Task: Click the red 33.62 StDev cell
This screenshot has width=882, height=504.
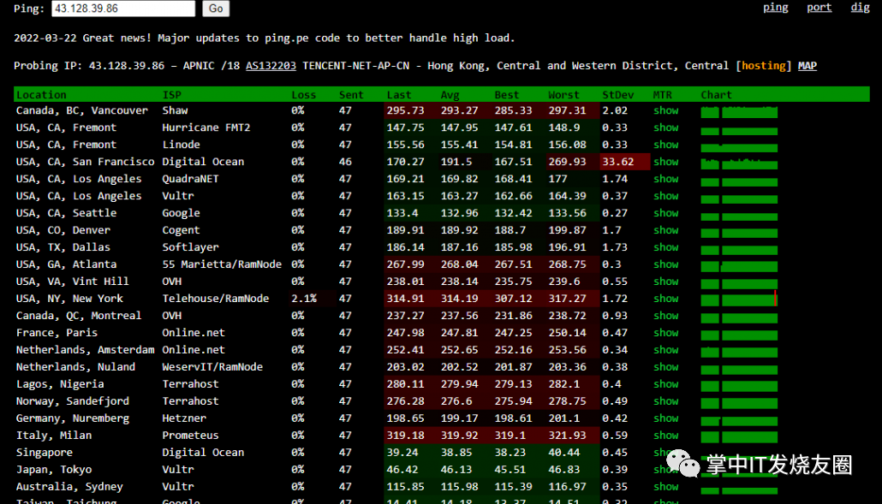Action: coord(618,162)
